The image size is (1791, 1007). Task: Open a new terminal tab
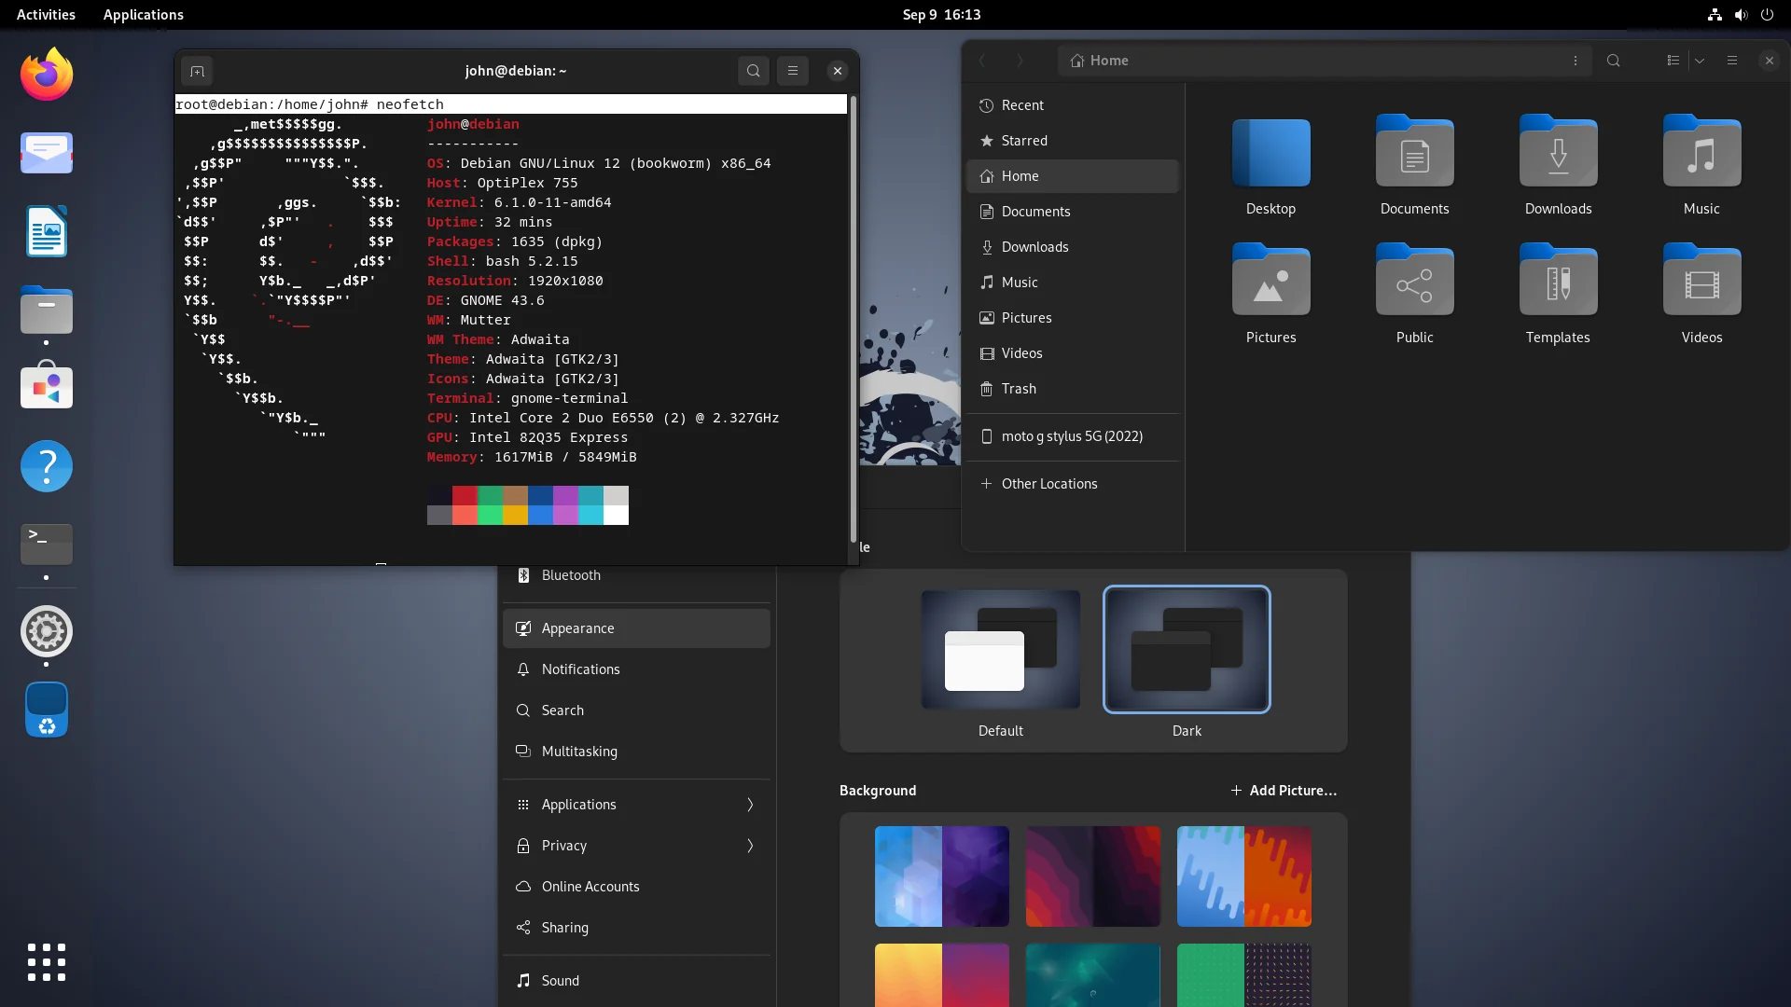coord(197,71)
